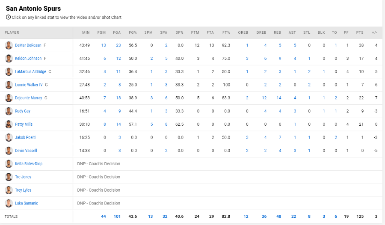
Task: Open Tre Jones' player link
Action: (23, 177)
